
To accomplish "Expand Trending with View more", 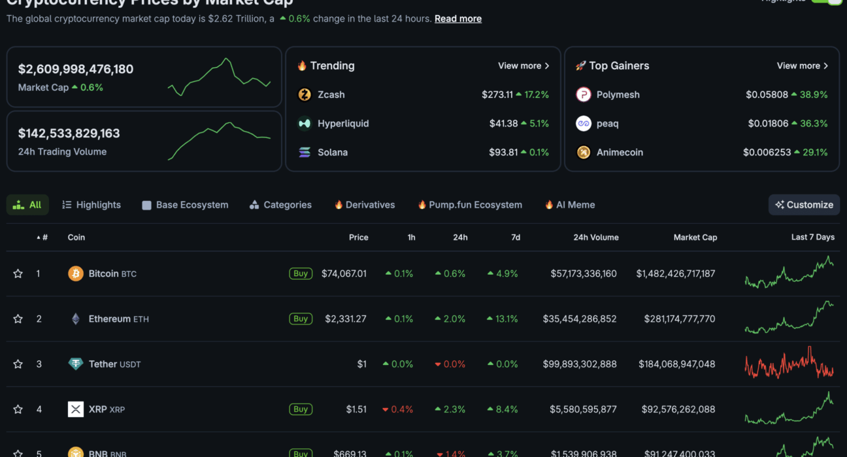I will [x=523, y=66].
